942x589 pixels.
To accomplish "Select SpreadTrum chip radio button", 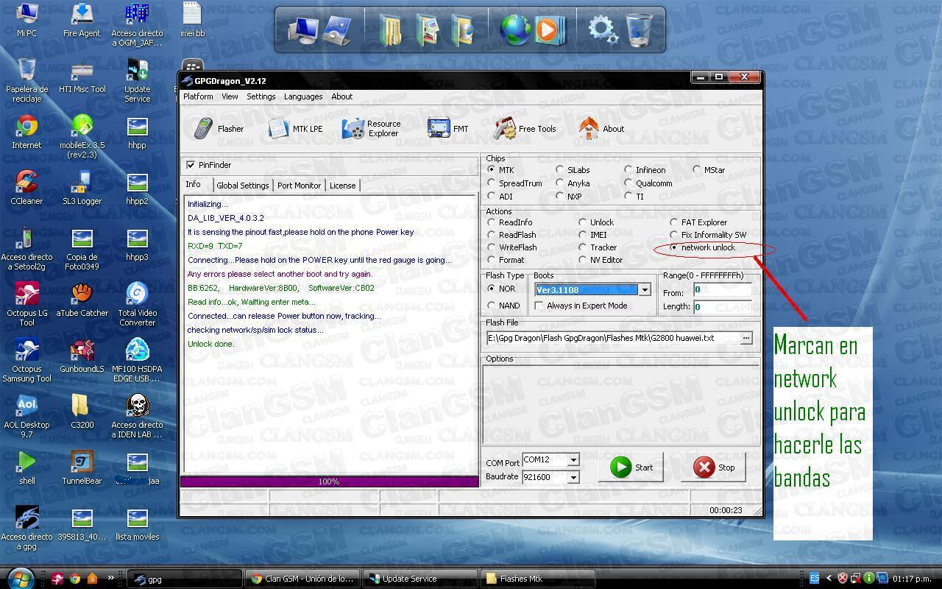I will coord(492,183).
